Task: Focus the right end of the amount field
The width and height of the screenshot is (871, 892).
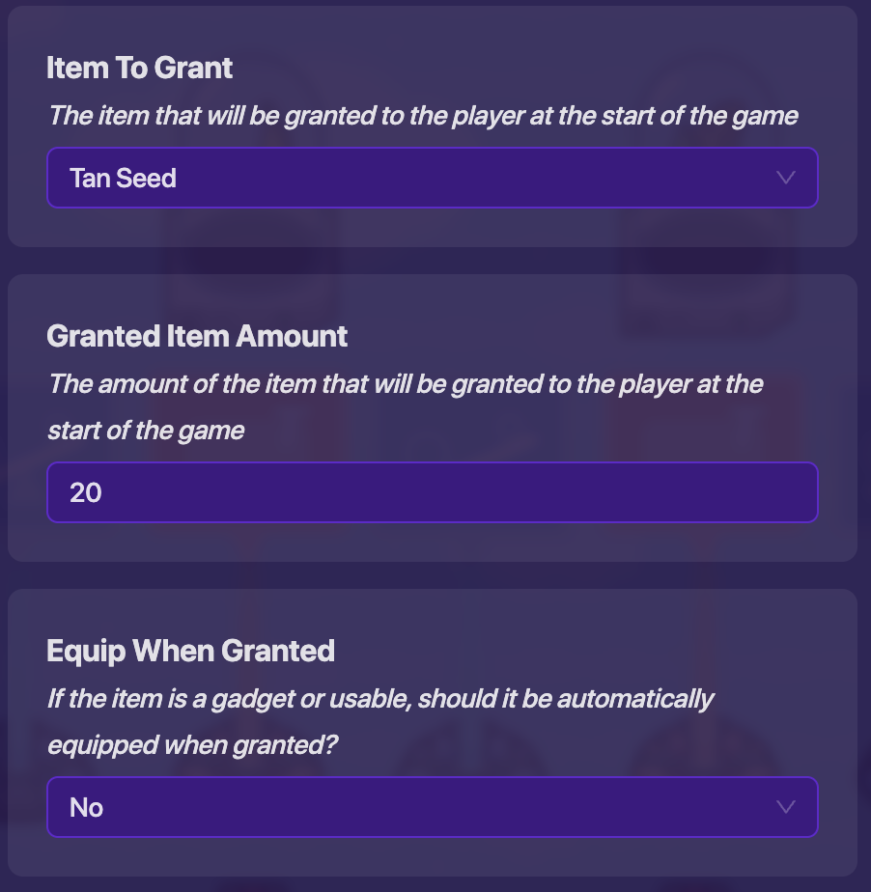Action: (x=773, y=492)
